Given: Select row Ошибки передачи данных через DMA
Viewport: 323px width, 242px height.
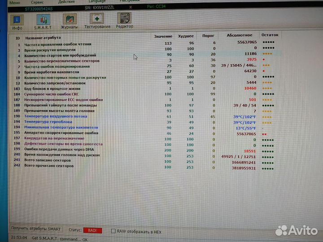Looking at the screenshot, I should 145,150.
